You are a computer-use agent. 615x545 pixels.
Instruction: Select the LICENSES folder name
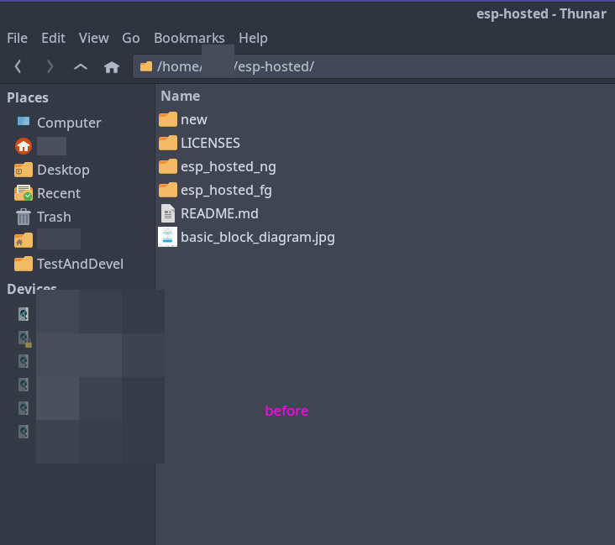(x=210, y=143)
